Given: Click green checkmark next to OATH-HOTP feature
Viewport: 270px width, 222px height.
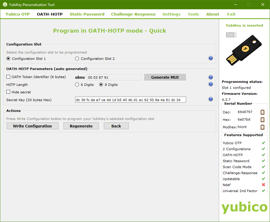Looking at the screenshot, I should 263,155.
